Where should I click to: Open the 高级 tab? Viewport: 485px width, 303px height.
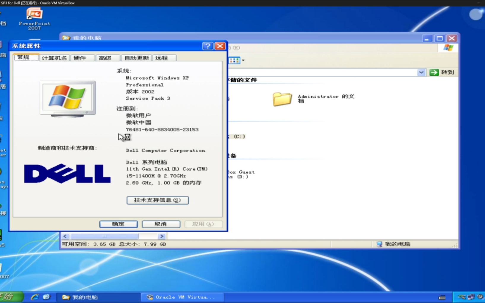tap(108, 58)
